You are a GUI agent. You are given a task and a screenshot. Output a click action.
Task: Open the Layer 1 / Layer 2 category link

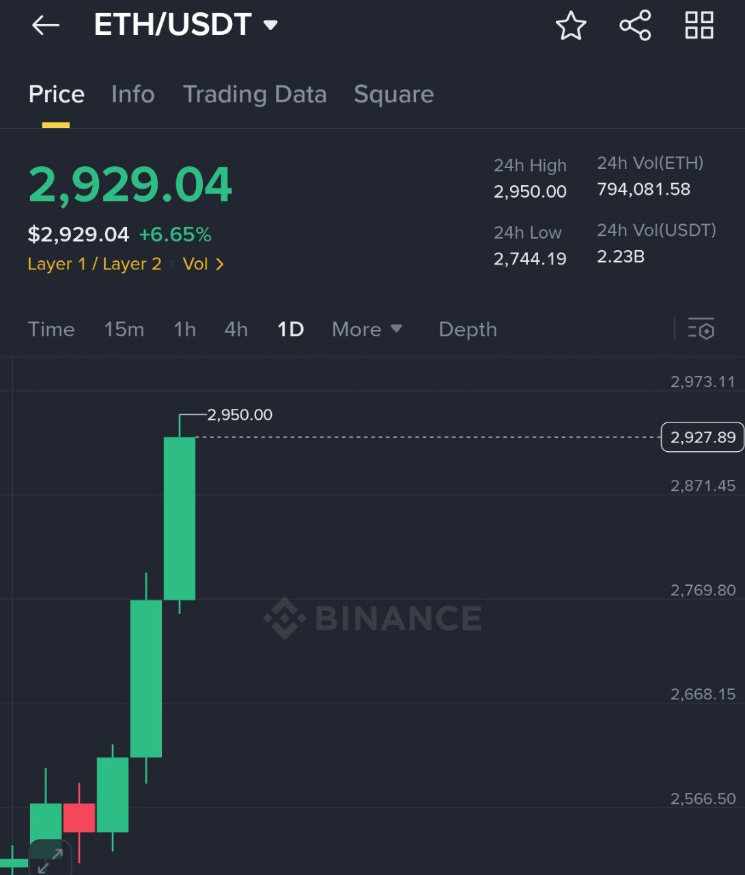click(94, 264)
